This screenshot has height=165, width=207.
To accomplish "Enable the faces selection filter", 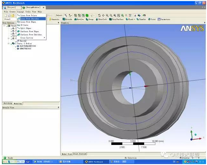I will coord(83,15).
